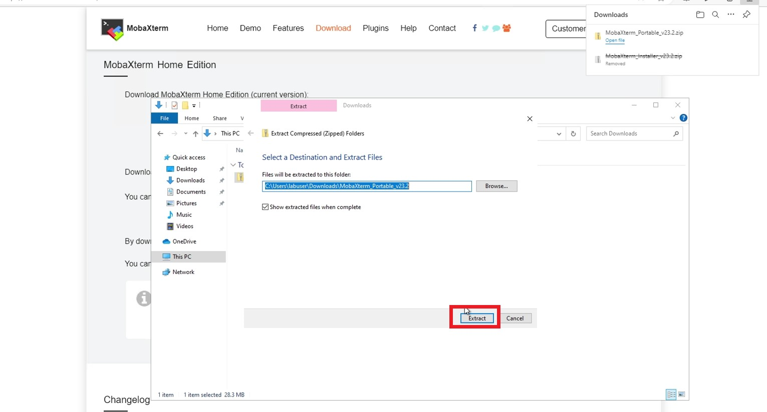Open Plugins page in MobaXterm site menu
The width and height of the screenshot is (767, 412).
click(376, 28)
